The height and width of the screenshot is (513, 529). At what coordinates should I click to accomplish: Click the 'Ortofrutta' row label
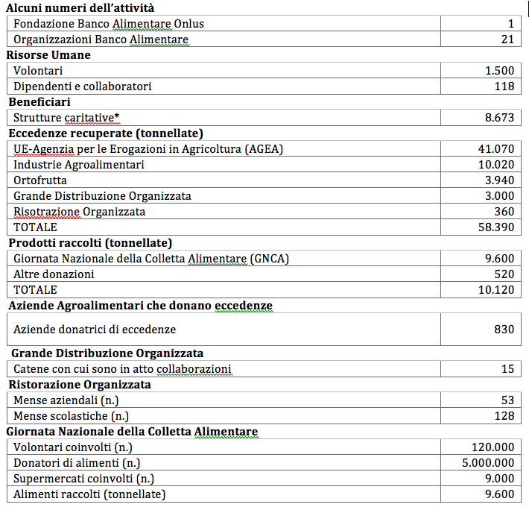40,180
